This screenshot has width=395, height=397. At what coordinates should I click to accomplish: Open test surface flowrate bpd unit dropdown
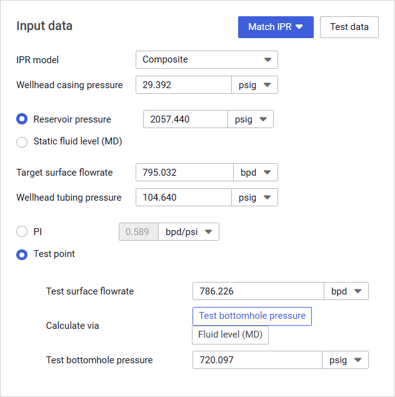click(346, 291)
